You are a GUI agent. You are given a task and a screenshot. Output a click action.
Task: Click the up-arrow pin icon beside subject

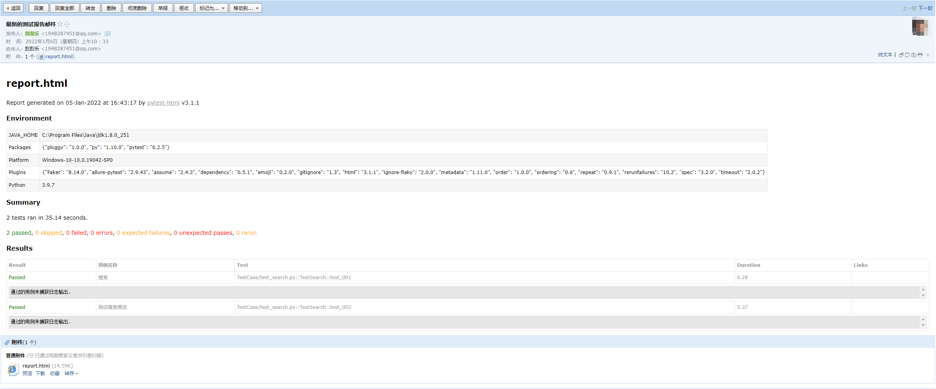point(67,24)
